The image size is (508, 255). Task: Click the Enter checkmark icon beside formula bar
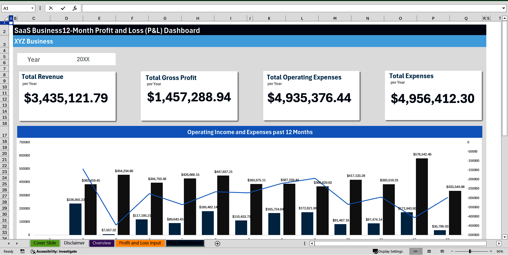click(x=63, y=8)
